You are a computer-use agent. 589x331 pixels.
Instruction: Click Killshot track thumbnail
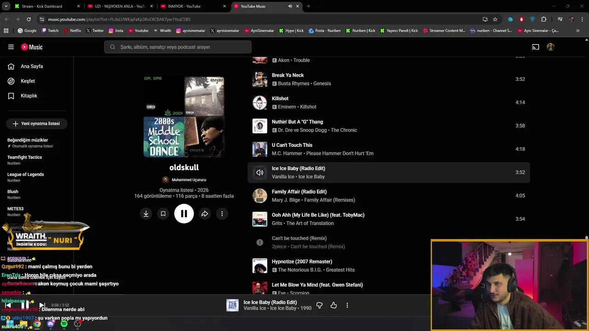tap(260, 103)
